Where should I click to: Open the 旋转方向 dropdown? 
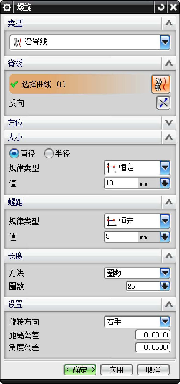[x=165, y=322]
